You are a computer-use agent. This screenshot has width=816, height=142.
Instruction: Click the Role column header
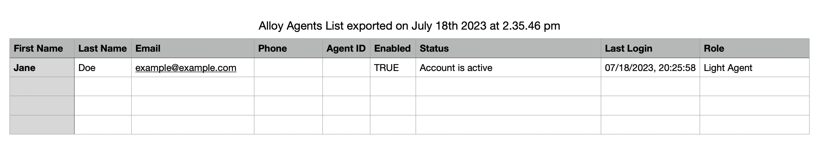tap(754, 48)
